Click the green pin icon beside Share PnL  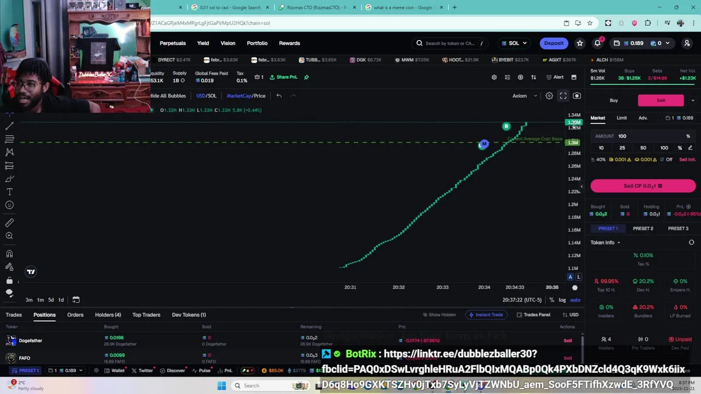pyautogui.click(x=306, y=77)
